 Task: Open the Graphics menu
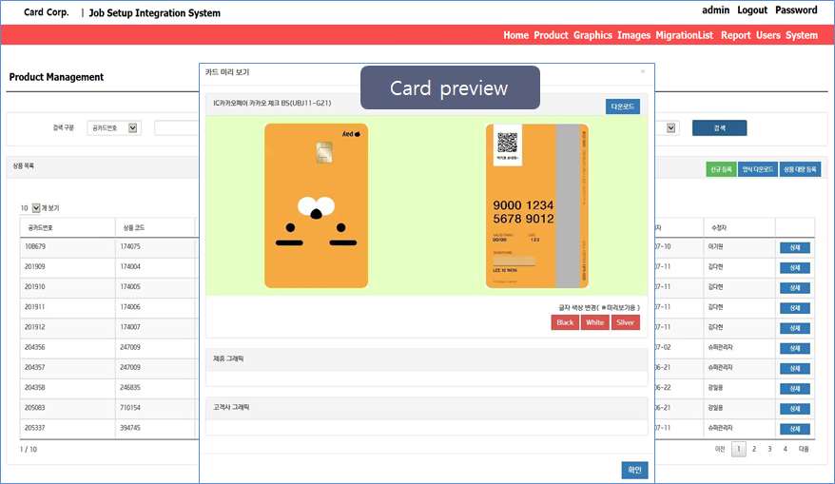tap(592, 35)
